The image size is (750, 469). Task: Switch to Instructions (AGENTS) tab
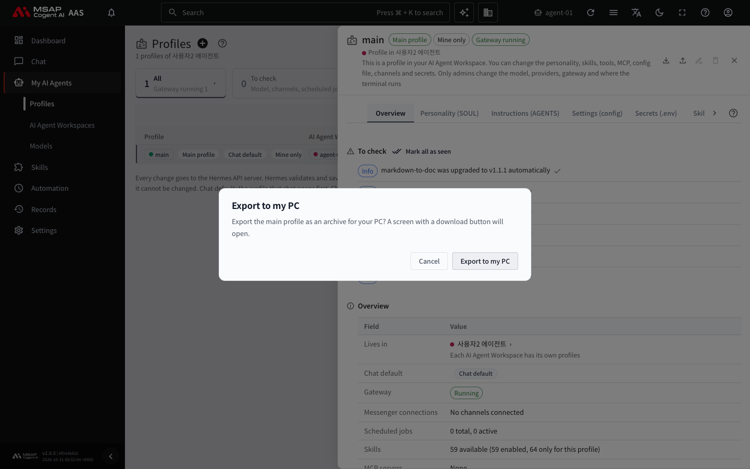(x=525, y=113)
